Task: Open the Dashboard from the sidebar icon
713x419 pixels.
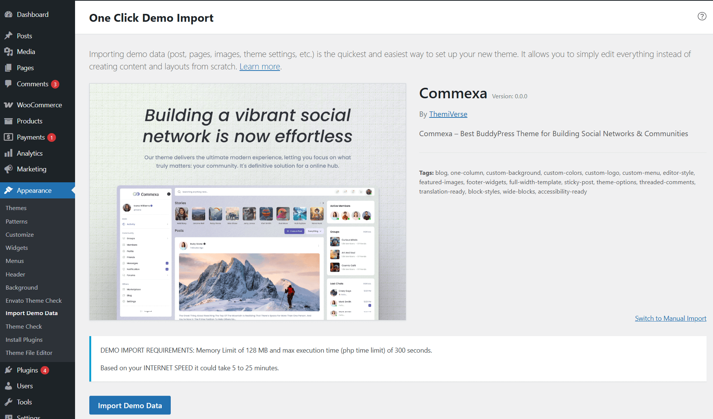Action: pos(9,14)
